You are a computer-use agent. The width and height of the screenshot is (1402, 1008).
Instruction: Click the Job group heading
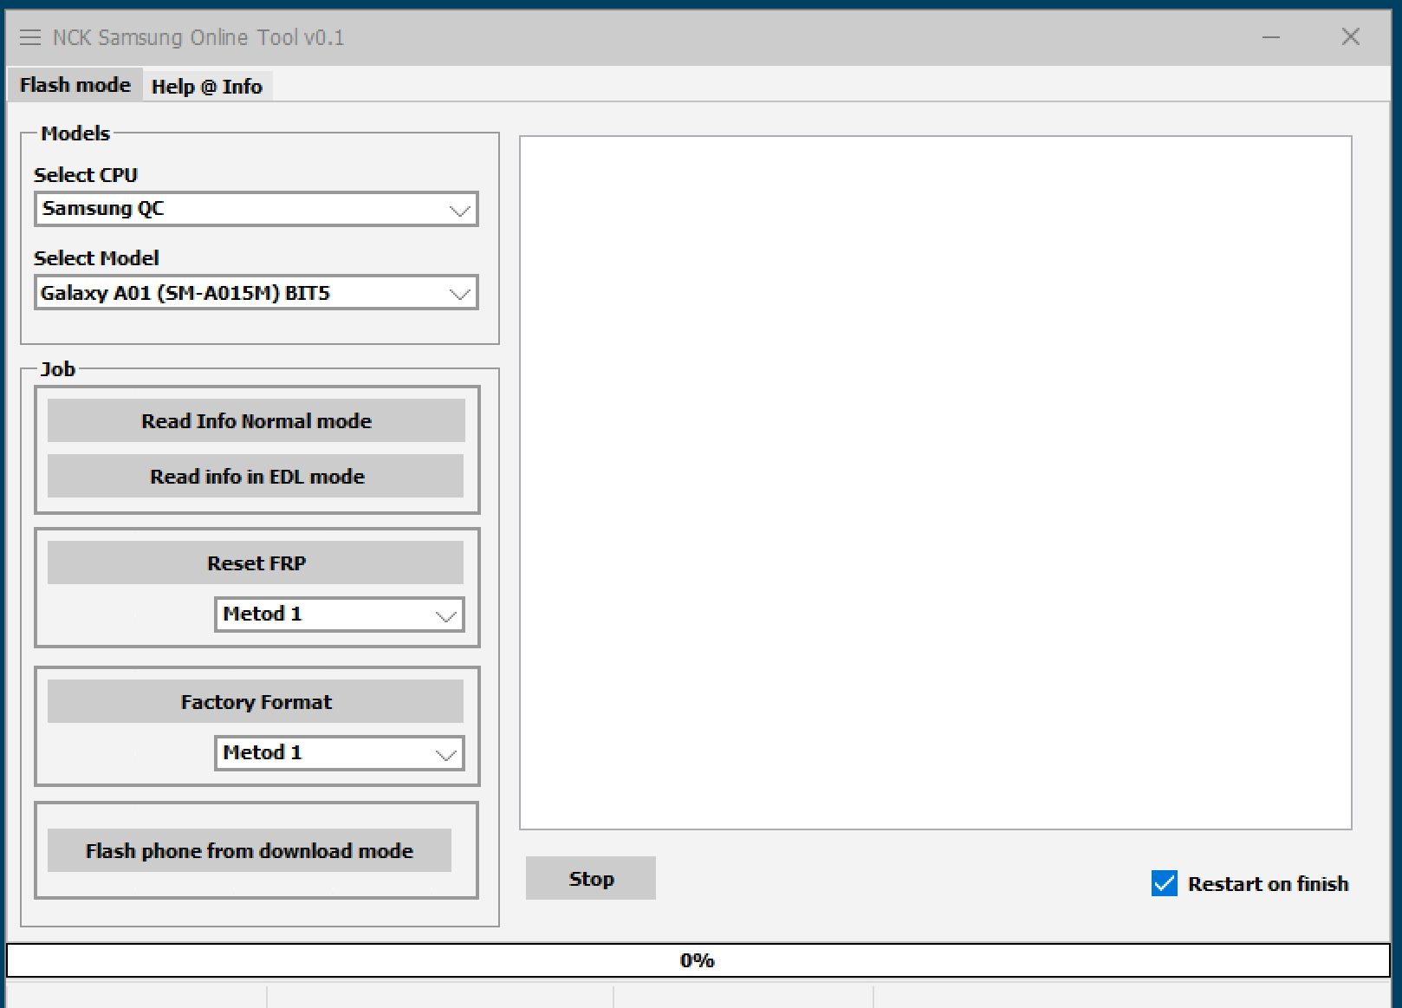click(x=58, y=369)
